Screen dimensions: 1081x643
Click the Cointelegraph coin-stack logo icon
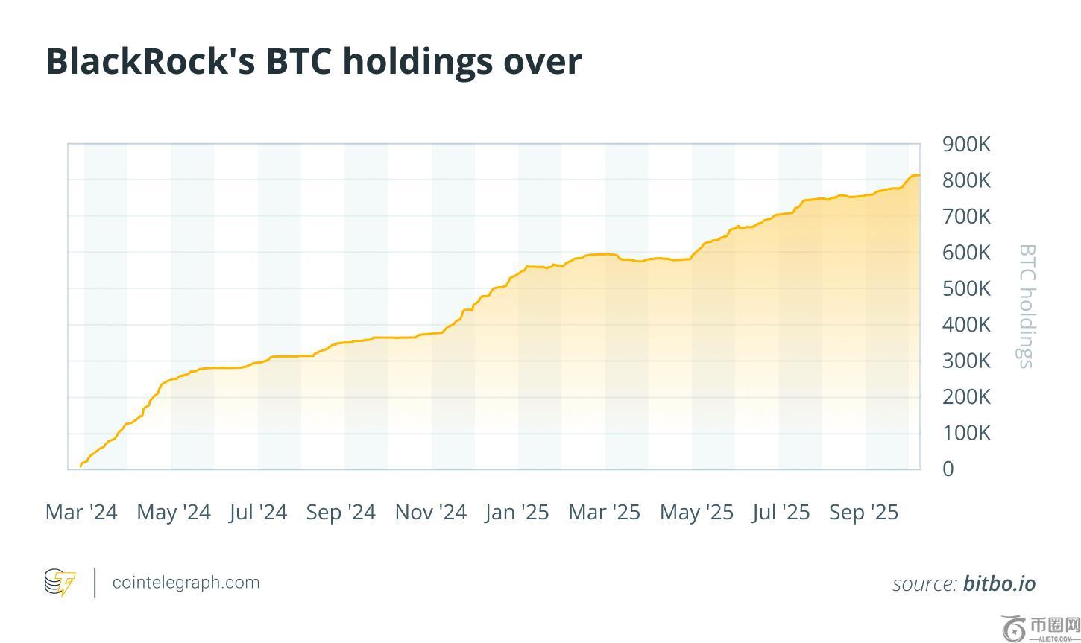click(60, 583)
